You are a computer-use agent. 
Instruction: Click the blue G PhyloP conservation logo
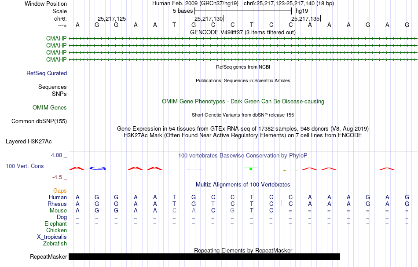pyautogui.click(x=98, y=168)
